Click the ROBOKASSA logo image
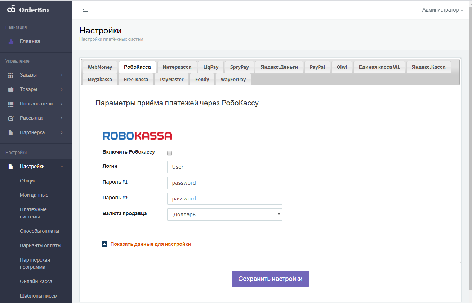Screen dimensions: 472x303 [137, 136]
